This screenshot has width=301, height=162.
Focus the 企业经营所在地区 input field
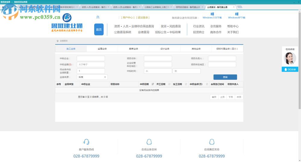tap(158, 64)
